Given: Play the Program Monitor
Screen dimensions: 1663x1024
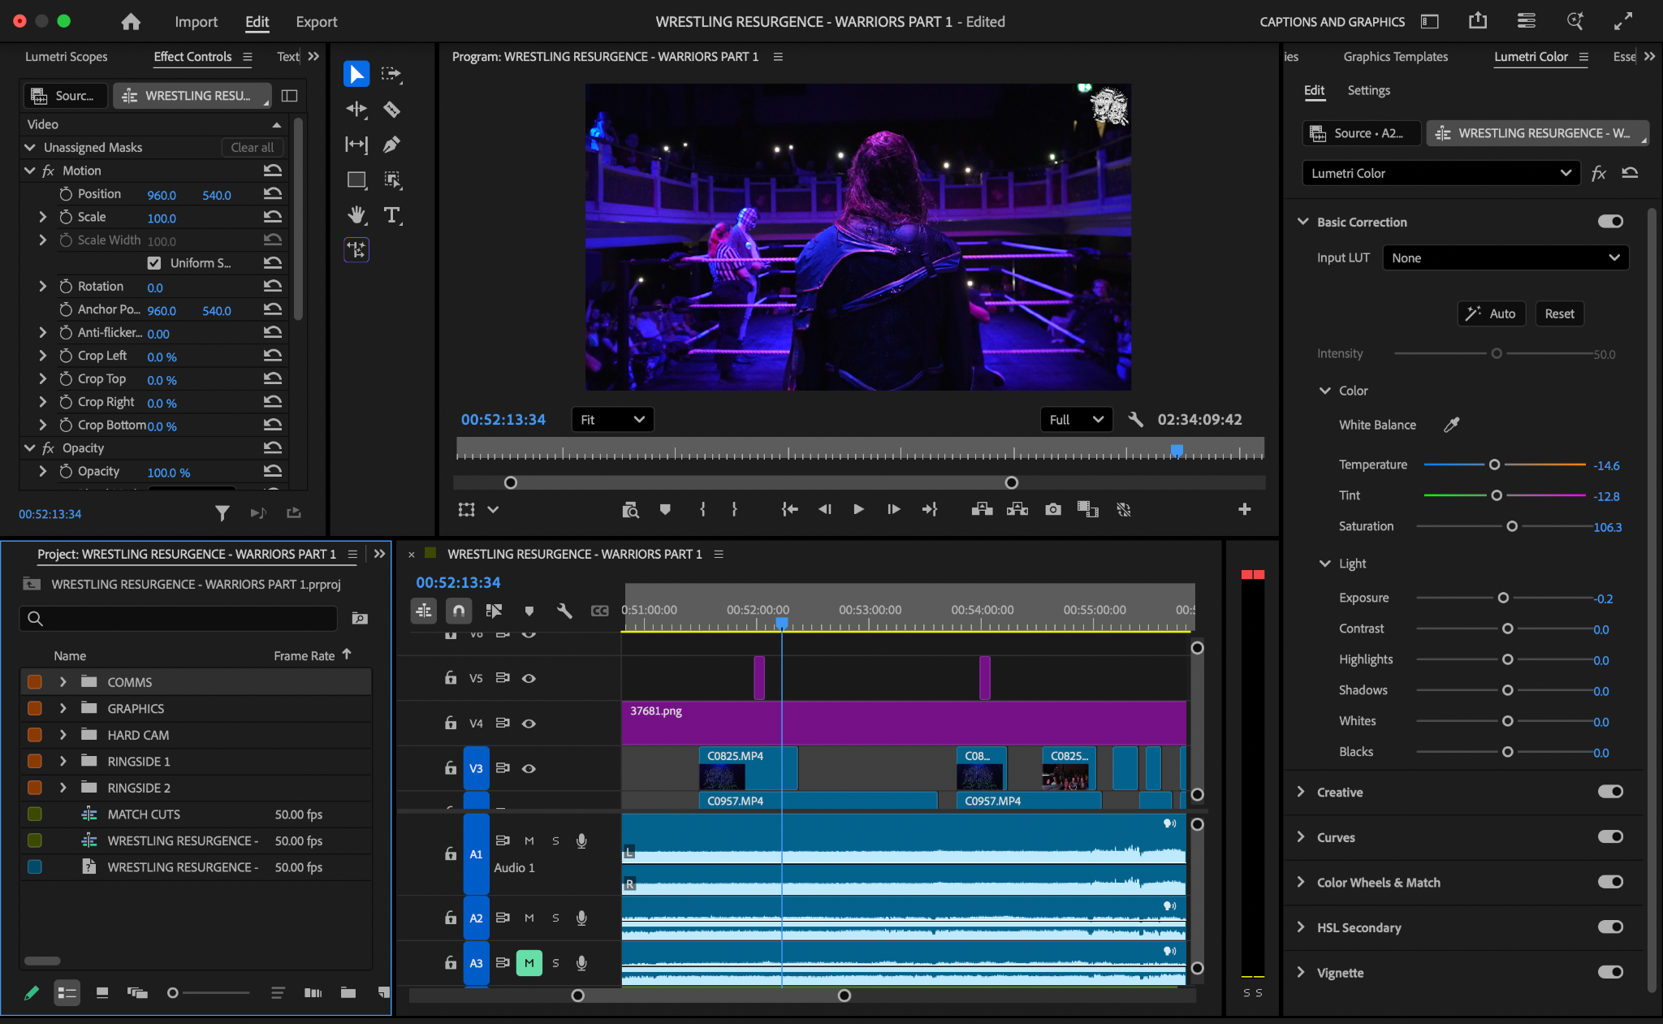Looking at the screenshot, I should (x=858, y=509).
